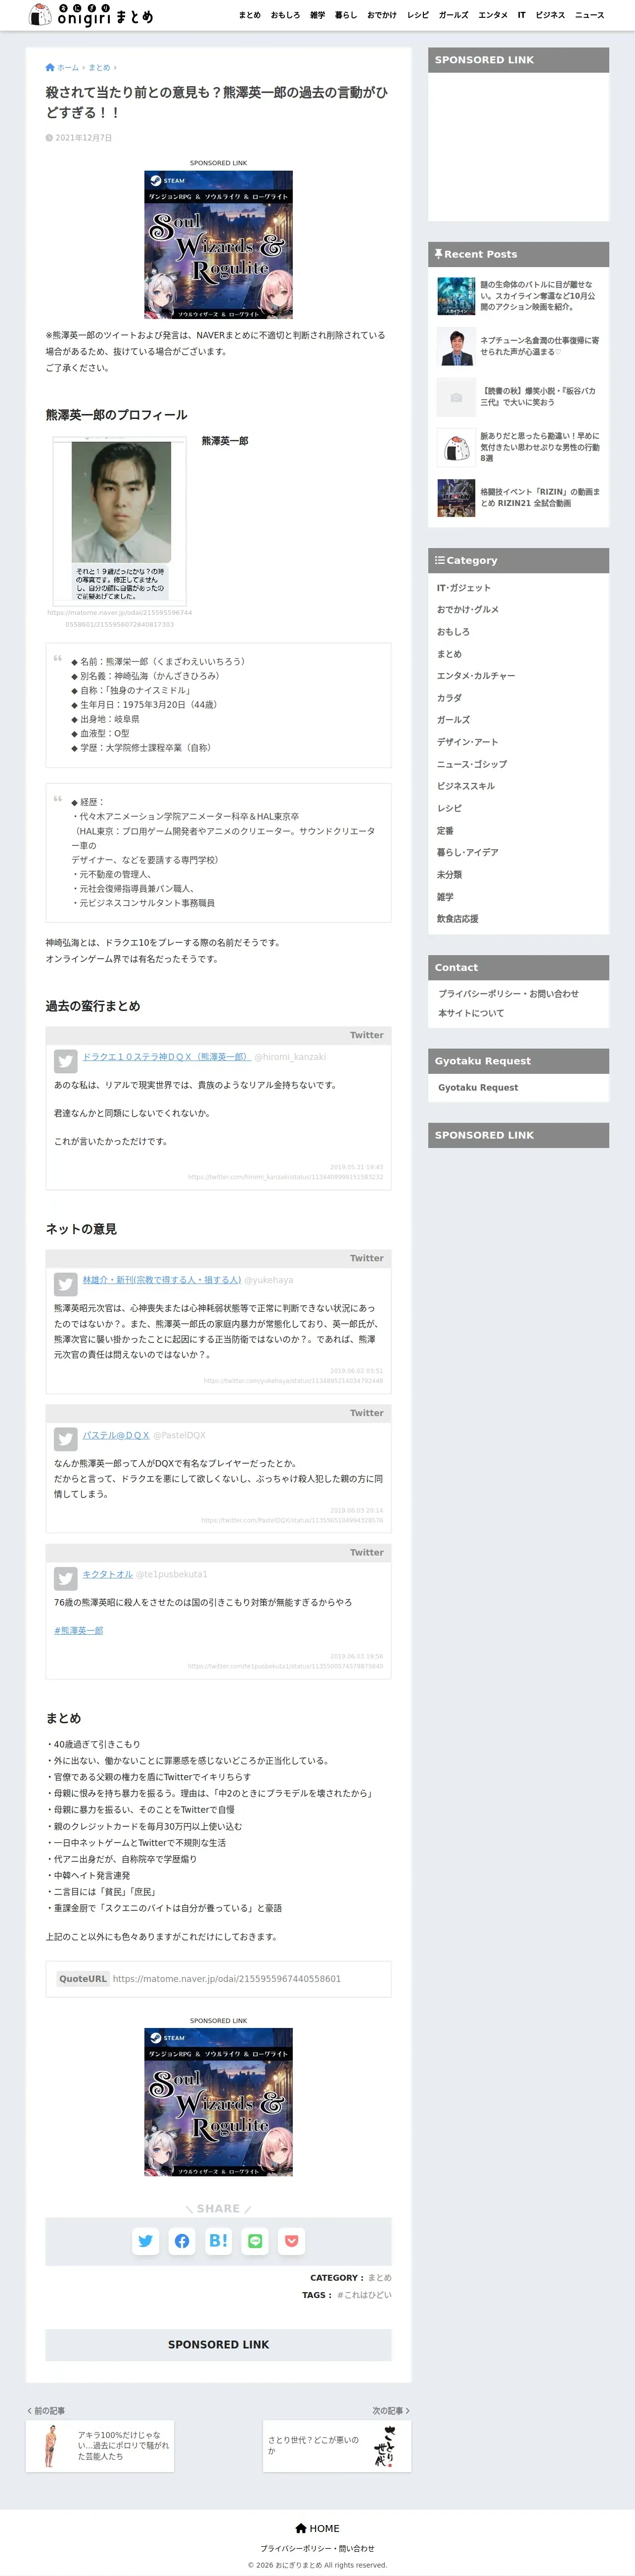The height and width of the screenshot is (2576, 635).
Task: Open the IT･ガジェット category
Action: [x=464, y=588]
